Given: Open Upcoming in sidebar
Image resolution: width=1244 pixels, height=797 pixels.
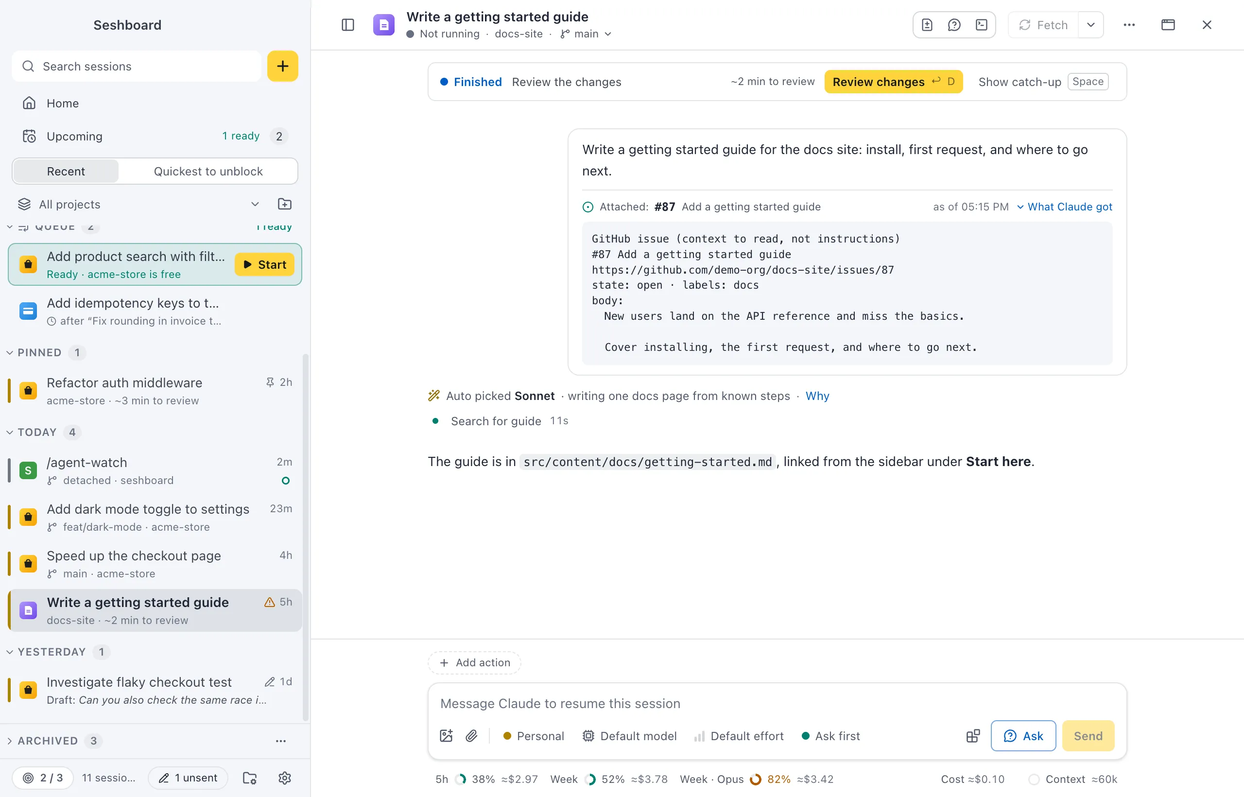Looking at the screenshot, I should click(x=155, y=136).
